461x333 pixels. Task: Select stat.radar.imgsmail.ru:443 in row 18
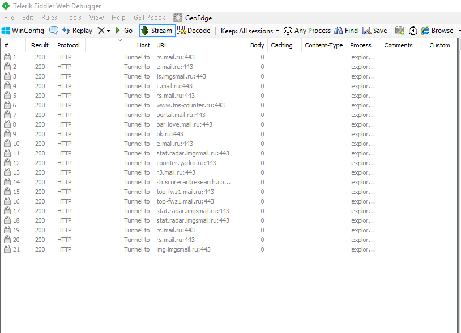229,220
